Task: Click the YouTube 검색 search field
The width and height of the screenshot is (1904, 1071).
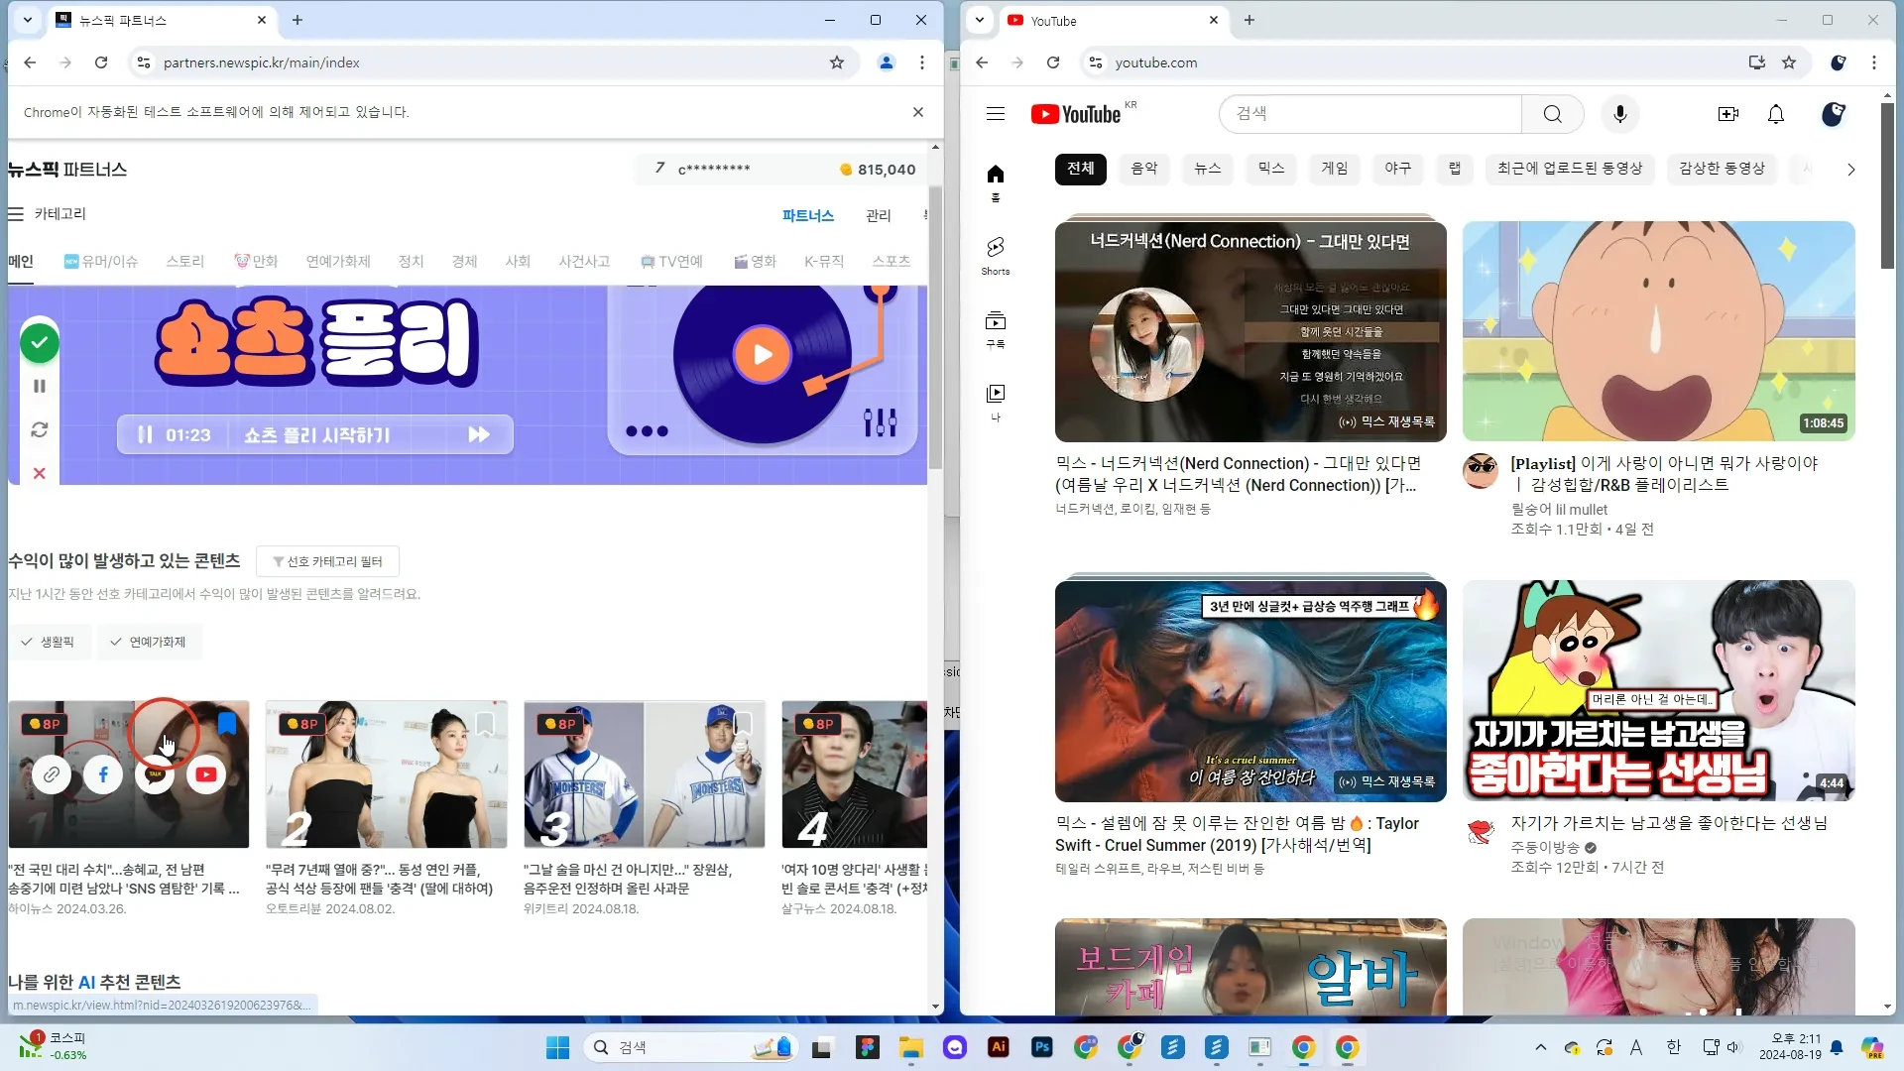Action: pos(1369,114)
